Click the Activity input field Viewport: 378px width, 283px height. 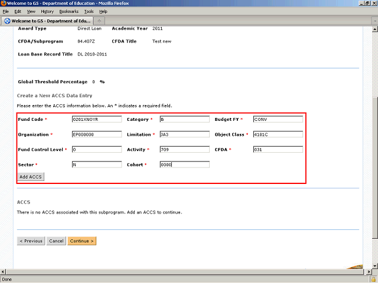tap(184, 150)
